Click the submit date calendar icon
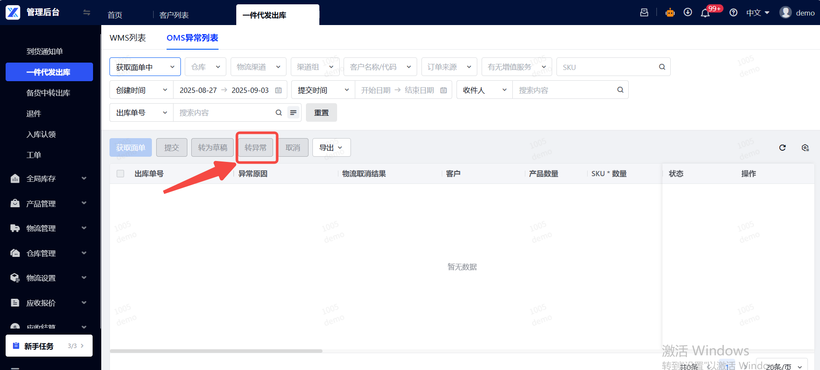820x370 pixels. [x=444, y=90]
